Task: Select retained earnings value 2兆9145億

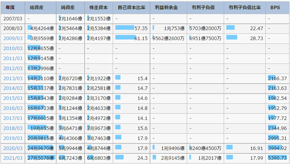Action: 173,158
